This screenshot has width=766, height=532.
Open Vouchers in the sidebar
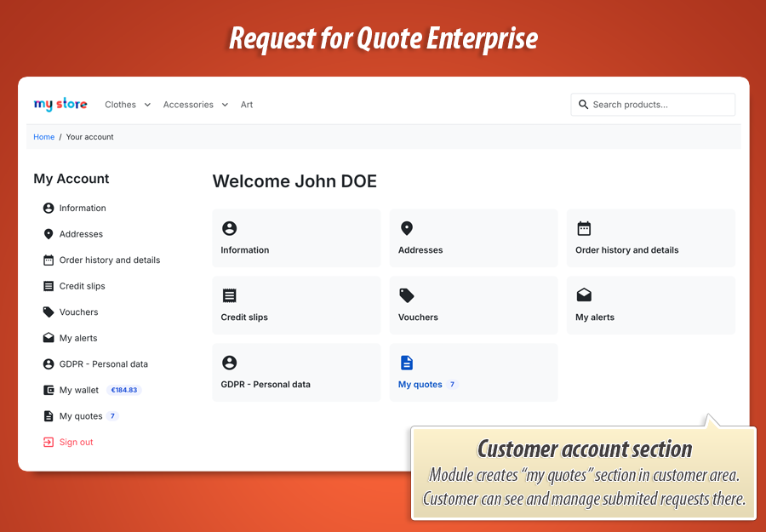pyautogui.click(x=78, y=312)
